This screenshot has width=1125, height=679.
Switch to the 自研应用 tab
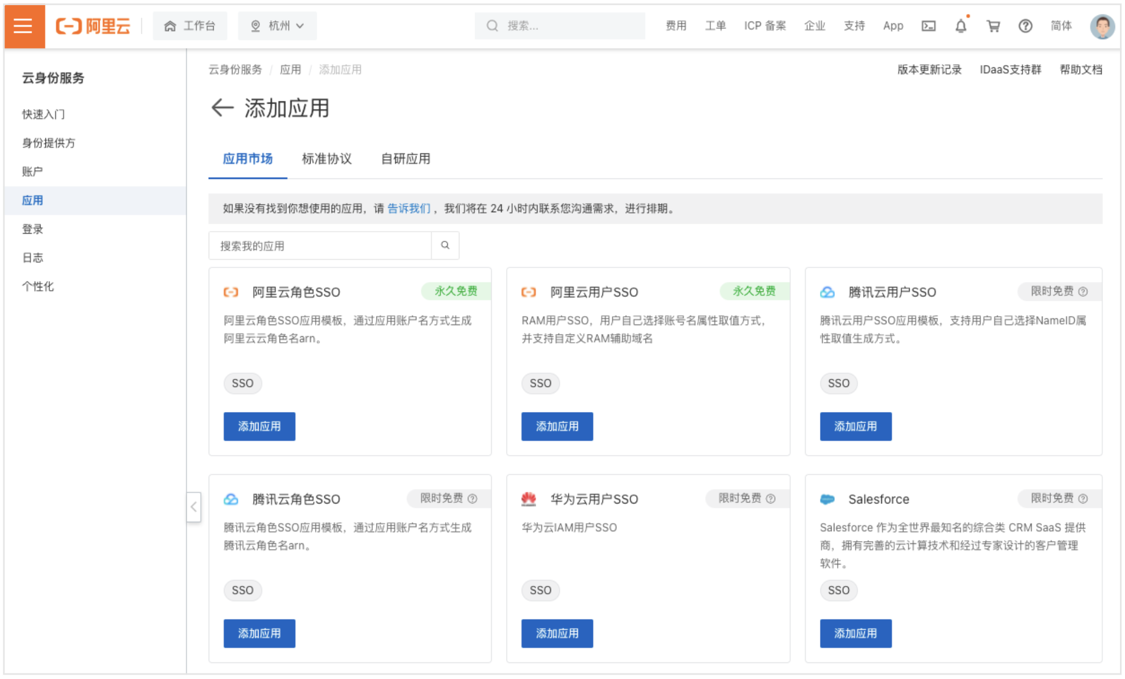coord(405,159)
